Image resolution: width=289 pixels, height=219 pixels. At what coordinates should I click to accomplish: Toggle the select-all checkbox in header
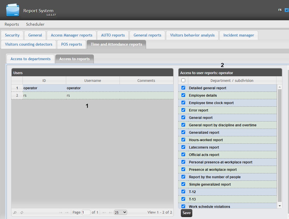click(183, 80)
